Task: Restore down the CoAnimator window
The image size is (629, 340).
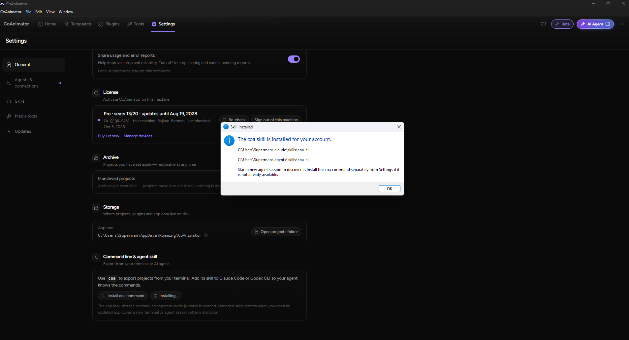Action: pos(608,4)
